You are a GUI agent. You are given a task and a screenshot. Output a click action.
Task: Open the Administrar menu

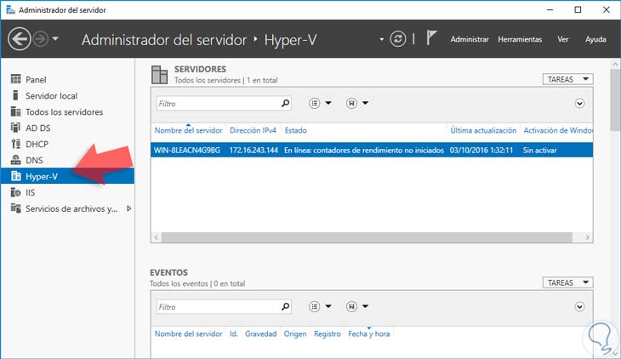tap(470, 39)
